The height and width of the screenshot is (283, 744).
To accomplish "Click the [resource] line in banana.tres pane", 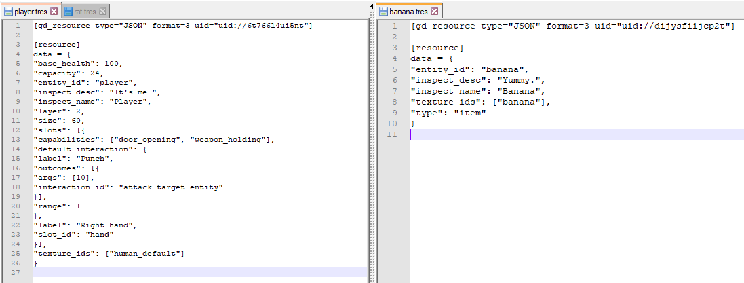I will 437,48.
